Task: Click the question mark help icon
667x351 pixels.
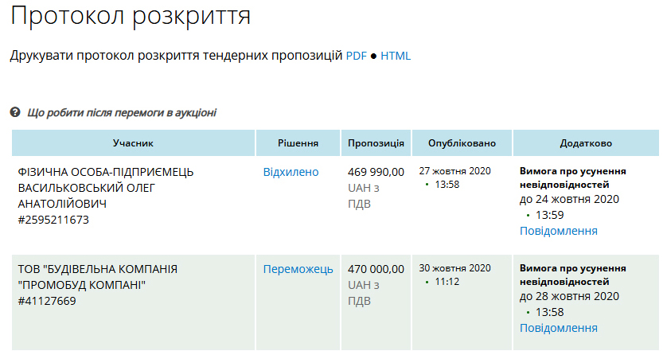Action: (x=15, y=113)
